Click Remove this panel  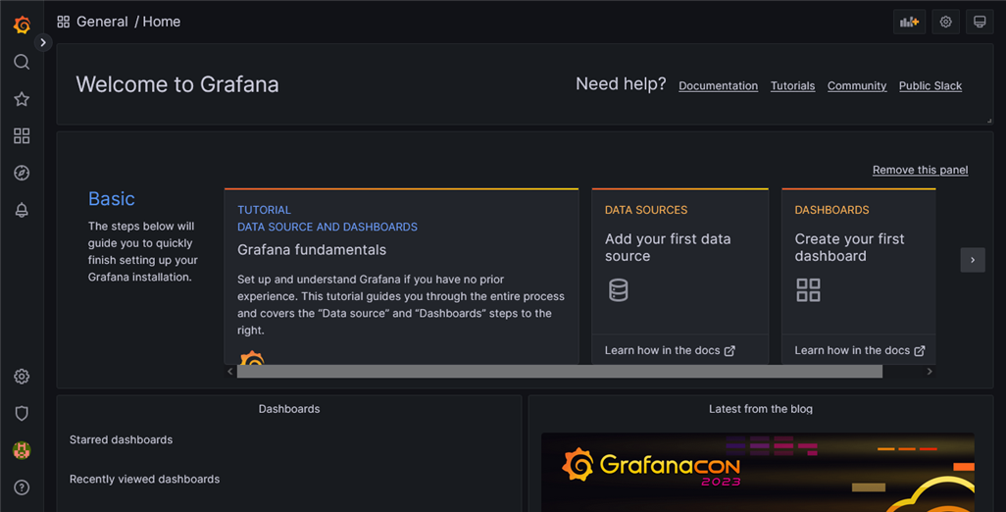[x=920, y=170]
